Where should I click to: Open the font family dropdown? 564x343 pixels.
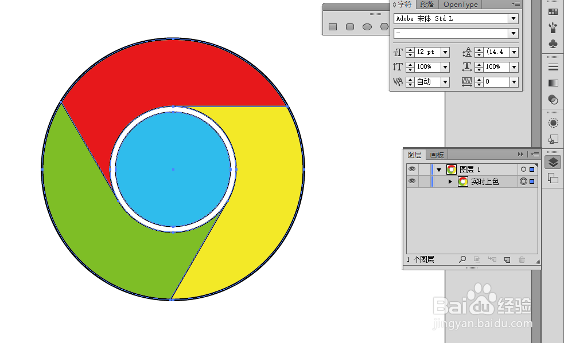point(514,18)
